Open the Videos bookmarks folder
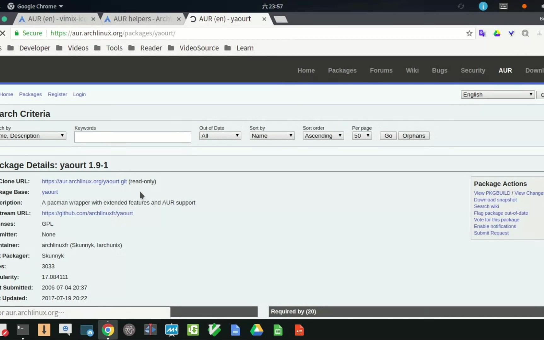Image resolution: width=544 pixels, height=340 pixels. point(72,48)
